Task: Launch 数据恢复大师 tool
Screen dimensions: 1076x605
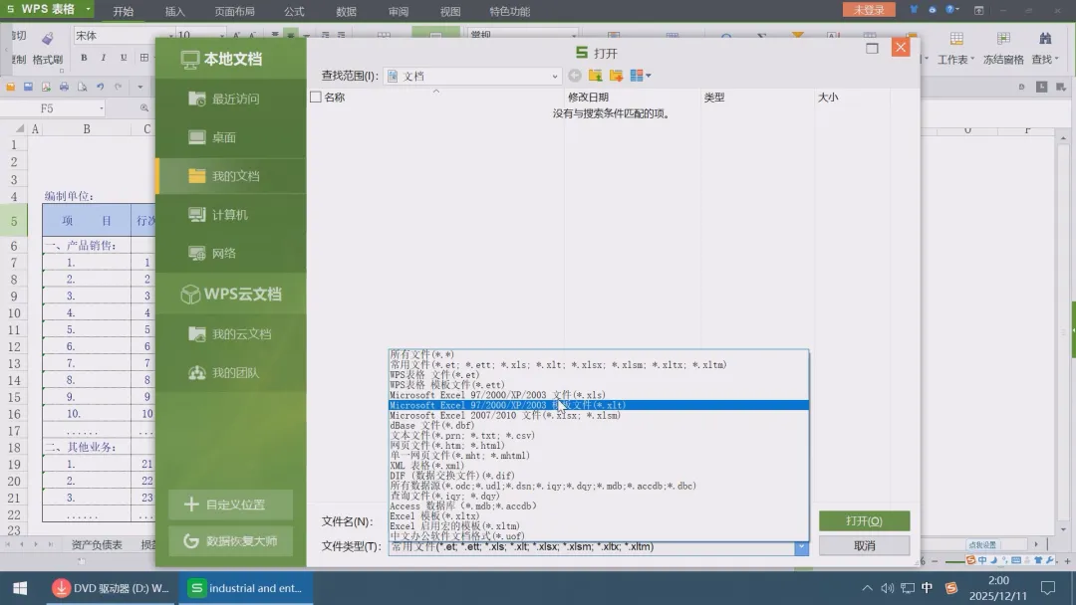Action: 230,541
